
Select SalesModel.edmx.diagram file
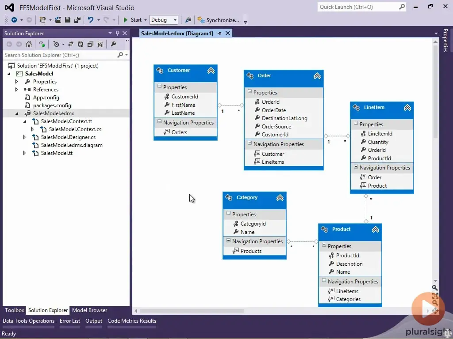[x=72, y=145]
